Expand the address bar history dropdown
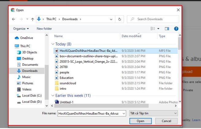This screenshot has height=129, width=201. [x=111, y=19]
